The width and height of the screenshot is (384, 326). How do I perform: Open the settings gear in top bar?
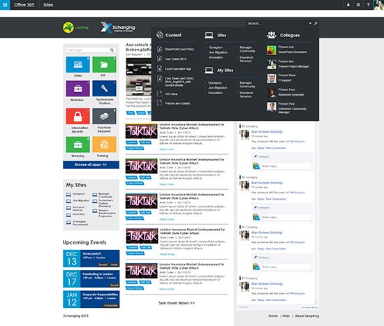tap(358, 5)
